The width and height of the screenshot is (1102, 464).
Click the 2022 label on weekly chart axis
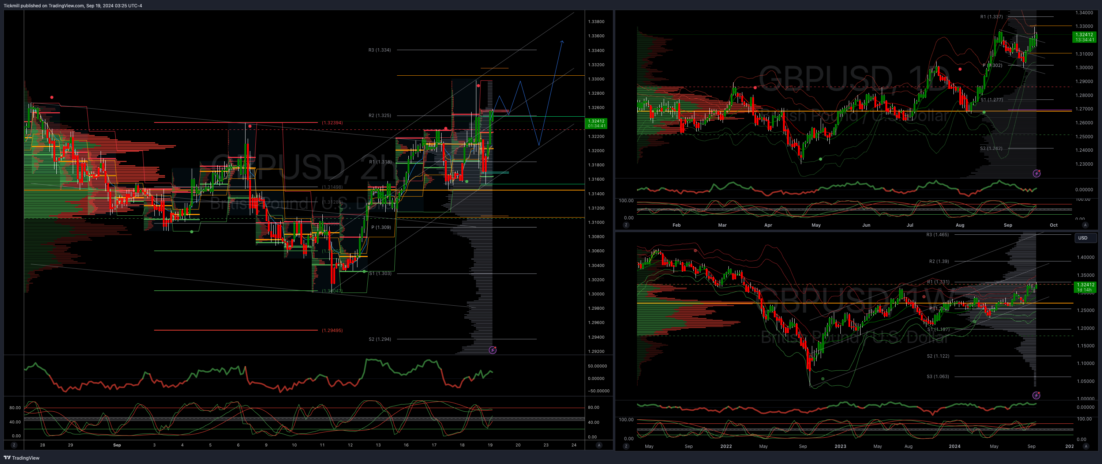[726, 446]
